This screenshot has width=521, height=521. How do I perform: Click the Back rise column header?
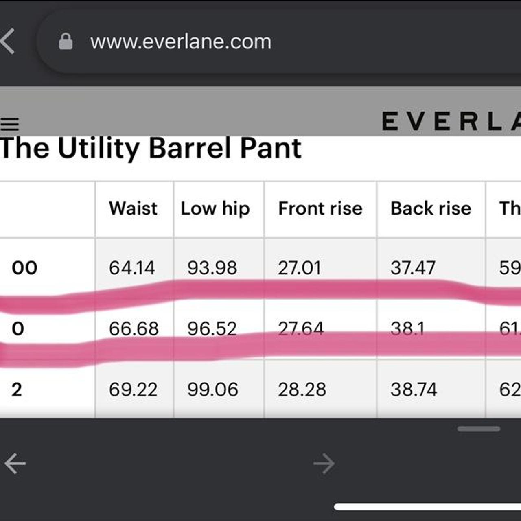(431, 208)
